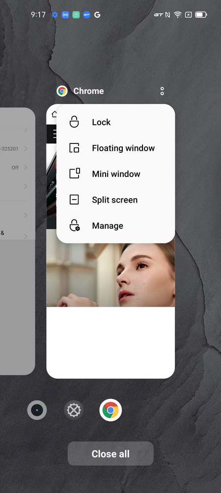This screenshot has width=221, height=493.
Task: Expand the chevron beside the Off setting
Action: point(26,168)
